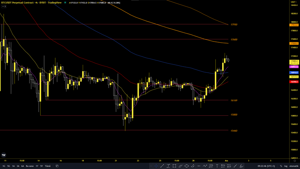Viewport: 300px width, 169px height.
Task: Select the text annotation tool
Action: pos(217,166)
